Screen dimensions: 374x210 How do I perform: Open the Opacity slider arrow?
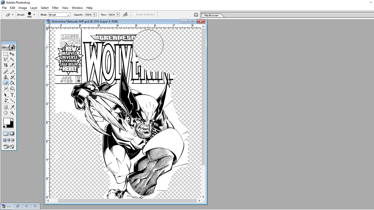94,15
